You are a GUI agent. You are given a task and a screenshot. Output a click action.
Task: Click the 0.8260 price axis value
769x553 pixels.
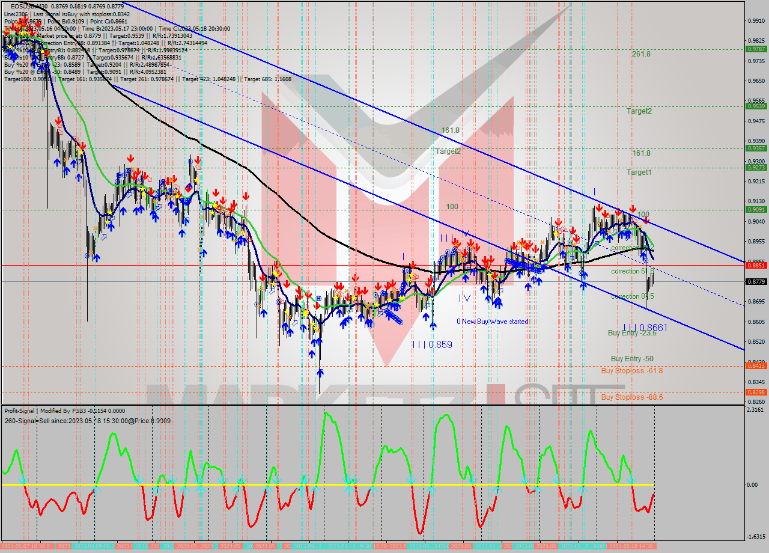[x=755, y=402]
